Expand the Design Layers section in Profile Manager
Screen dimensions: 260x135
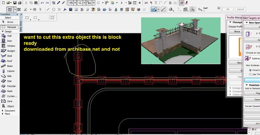230,88
